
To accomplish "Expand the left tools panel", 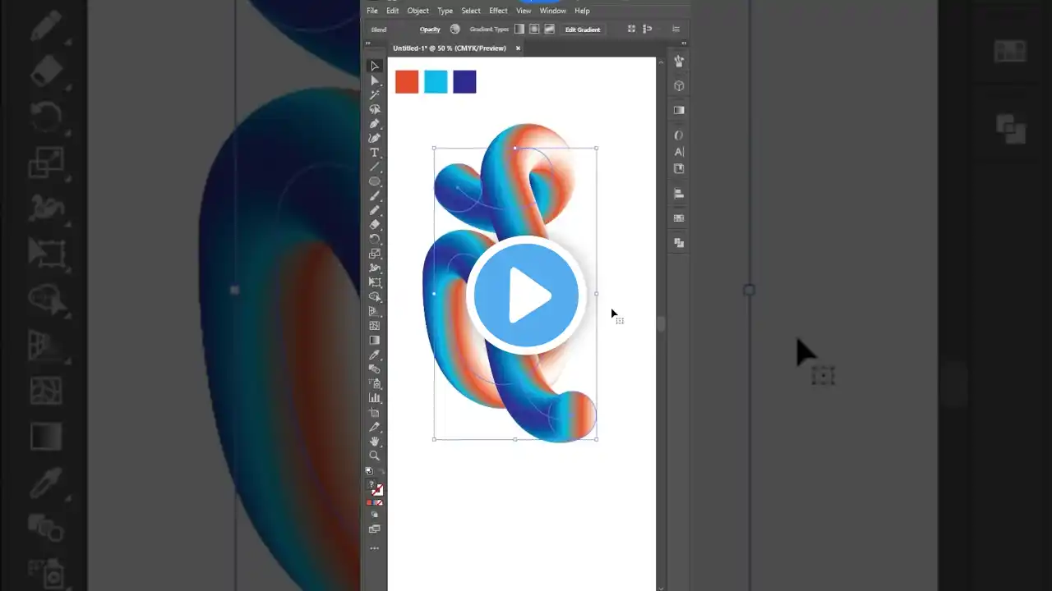I will [368, 44].
